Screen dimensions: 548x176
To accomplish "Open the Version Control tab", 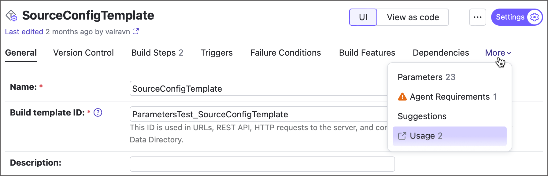I will click(x=83, y=53).
